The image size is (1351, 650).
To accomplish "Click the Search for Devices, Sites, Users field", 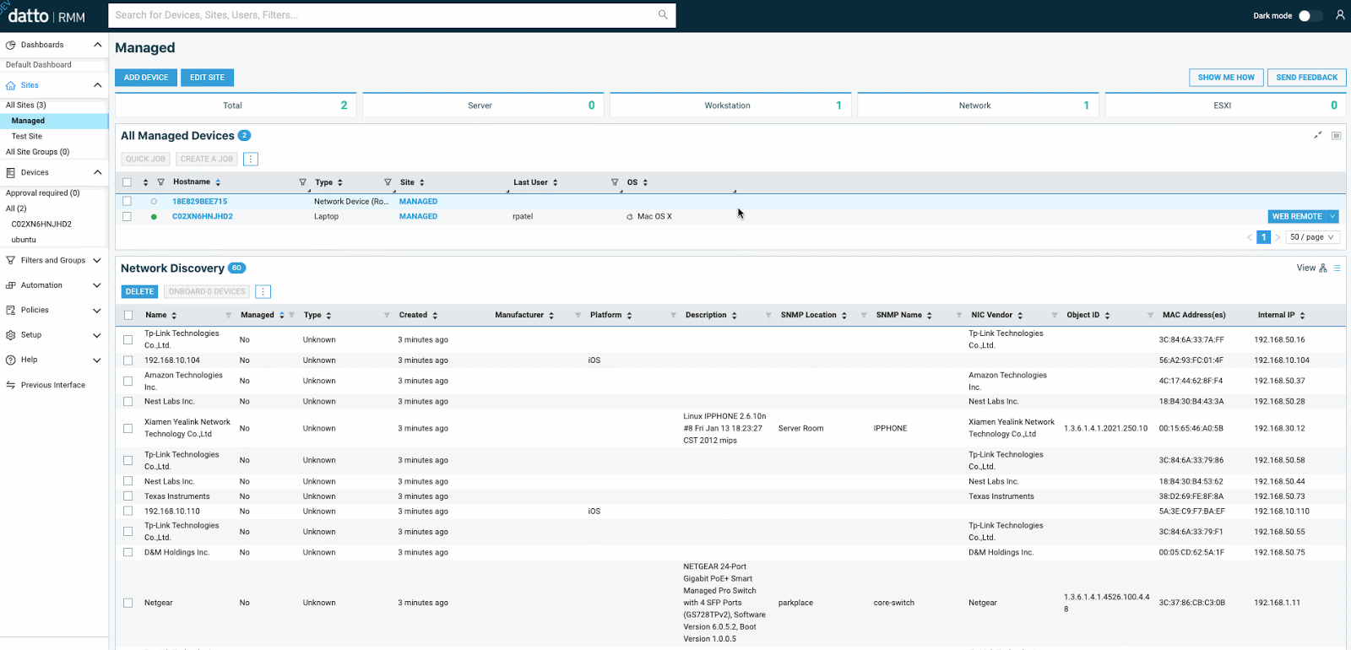I will click(392, 15).
